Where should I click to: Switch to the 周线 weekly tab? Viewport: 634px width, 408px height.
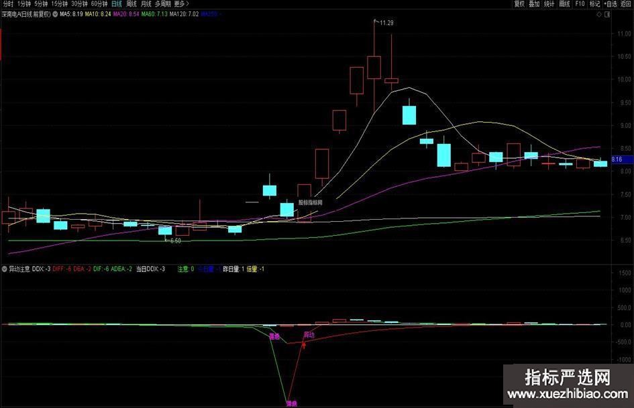(x=131, y=3)
